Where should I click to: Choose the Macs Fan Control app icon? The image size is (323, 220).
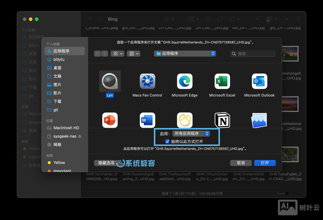point(147,81)
